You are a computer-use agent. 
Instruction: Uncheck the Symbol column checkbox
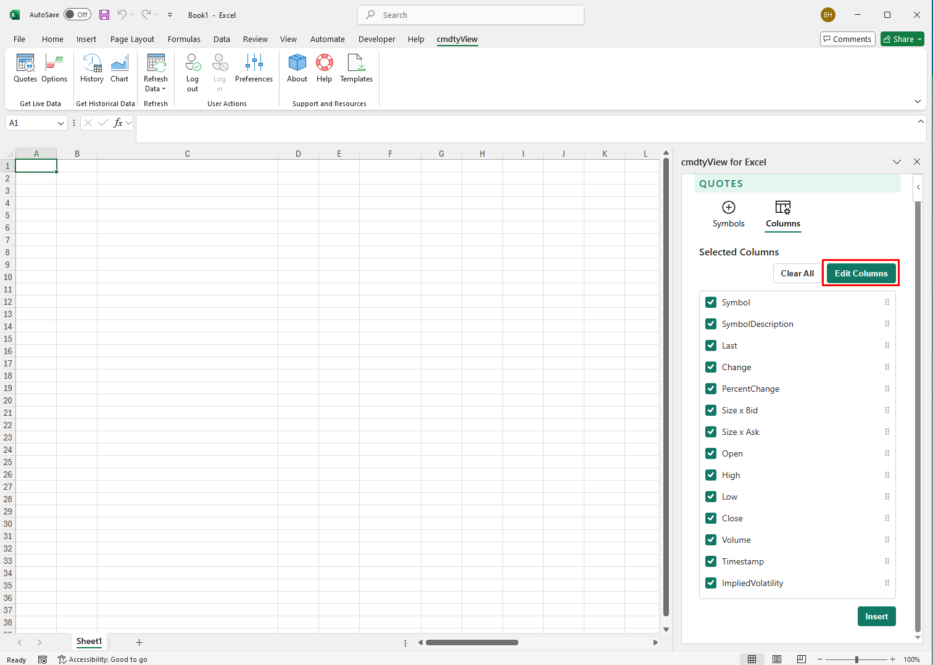click(711, 302)
